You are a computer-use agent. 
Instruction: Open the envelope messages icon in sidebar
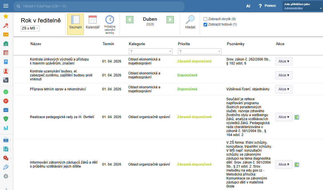pyautogui.click(x=6, y=35)
